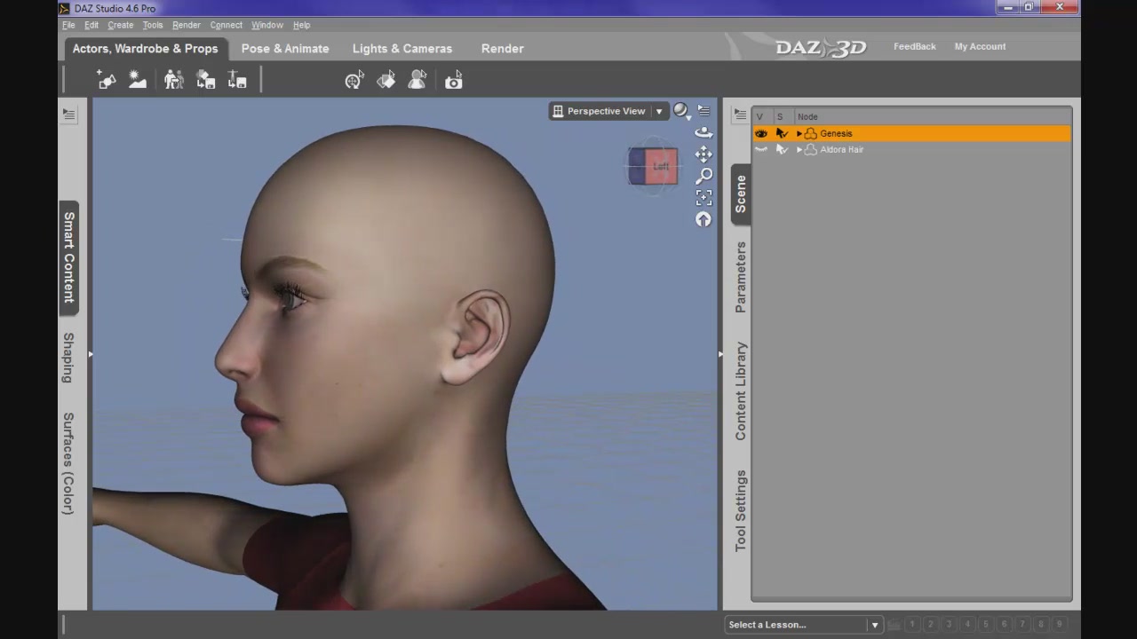Screen dimensions: 1137x639
Task: Click the sun-and-landscape environment icon
Action: 138,81
